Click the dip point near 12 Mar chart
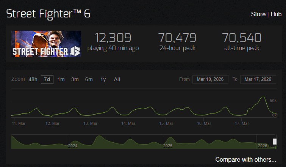Viewport: 286px width, 167px height. [51, 117]
